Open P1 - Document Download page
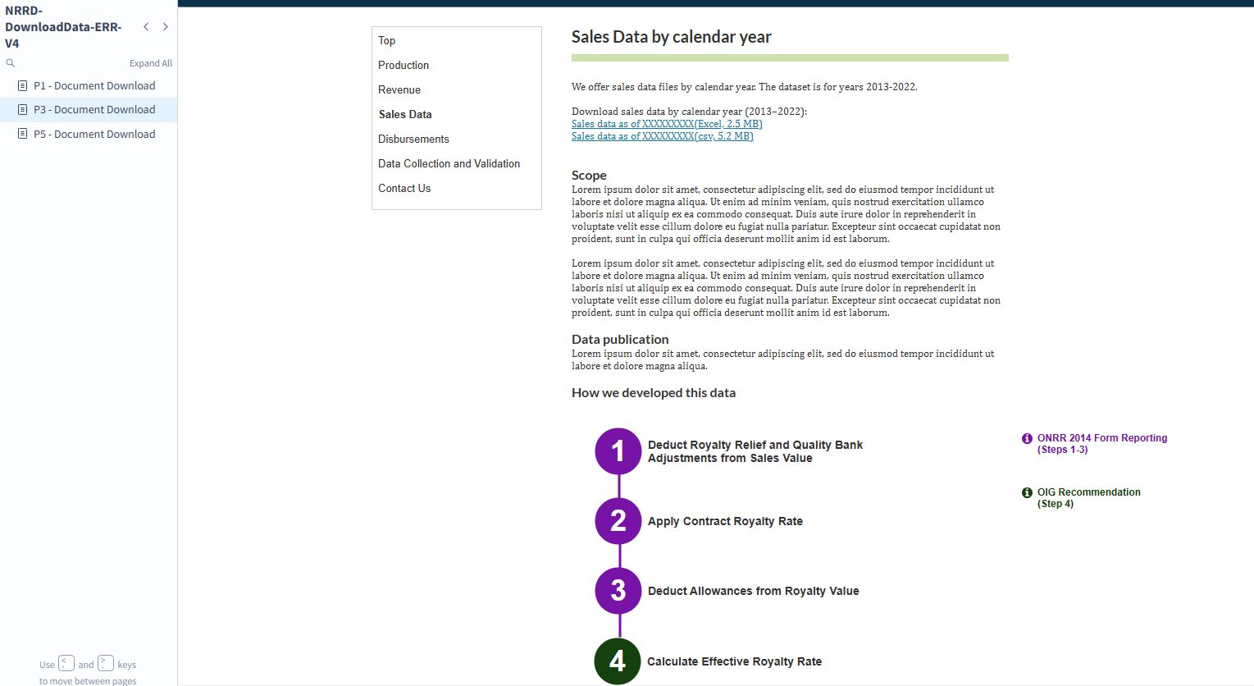Viewport: 1254px width, 686px height. pos(94,85)
